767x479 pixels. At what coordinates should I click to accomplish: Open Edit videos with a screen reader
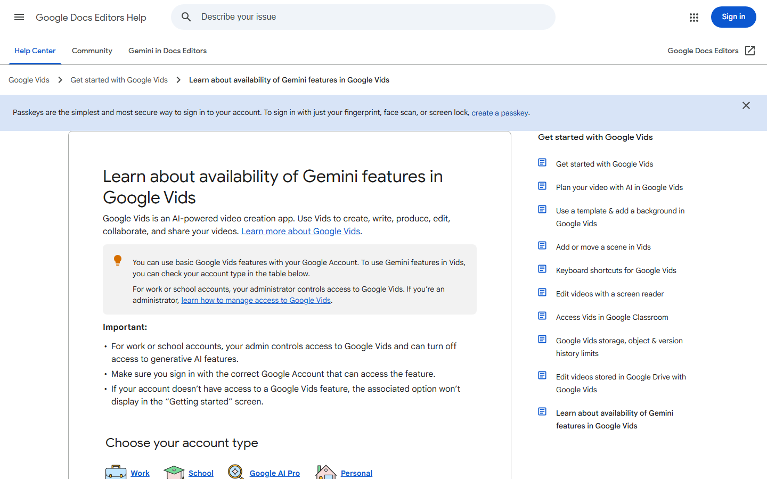[610, 294]
